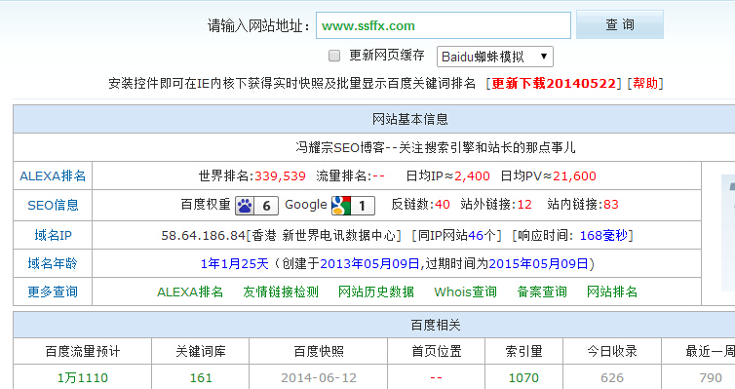This screenshot has height=389, width=735.
Task: Click the 索引量 value 1070
Action: click(x=523, y=377)
